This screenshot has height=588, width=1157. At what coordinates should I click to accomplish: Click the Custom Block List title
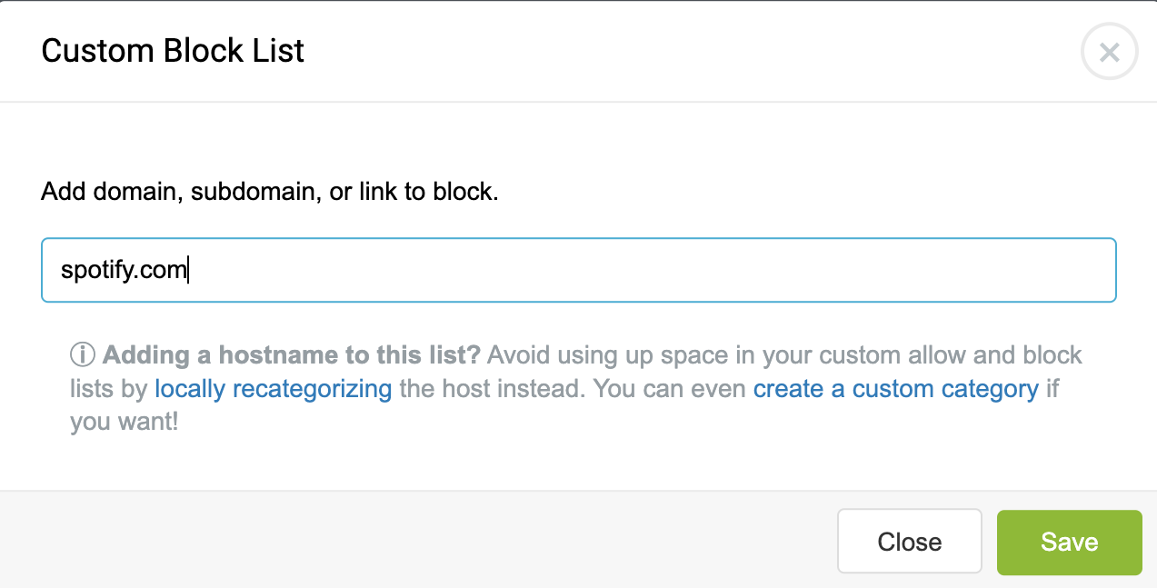pos(173,51)
